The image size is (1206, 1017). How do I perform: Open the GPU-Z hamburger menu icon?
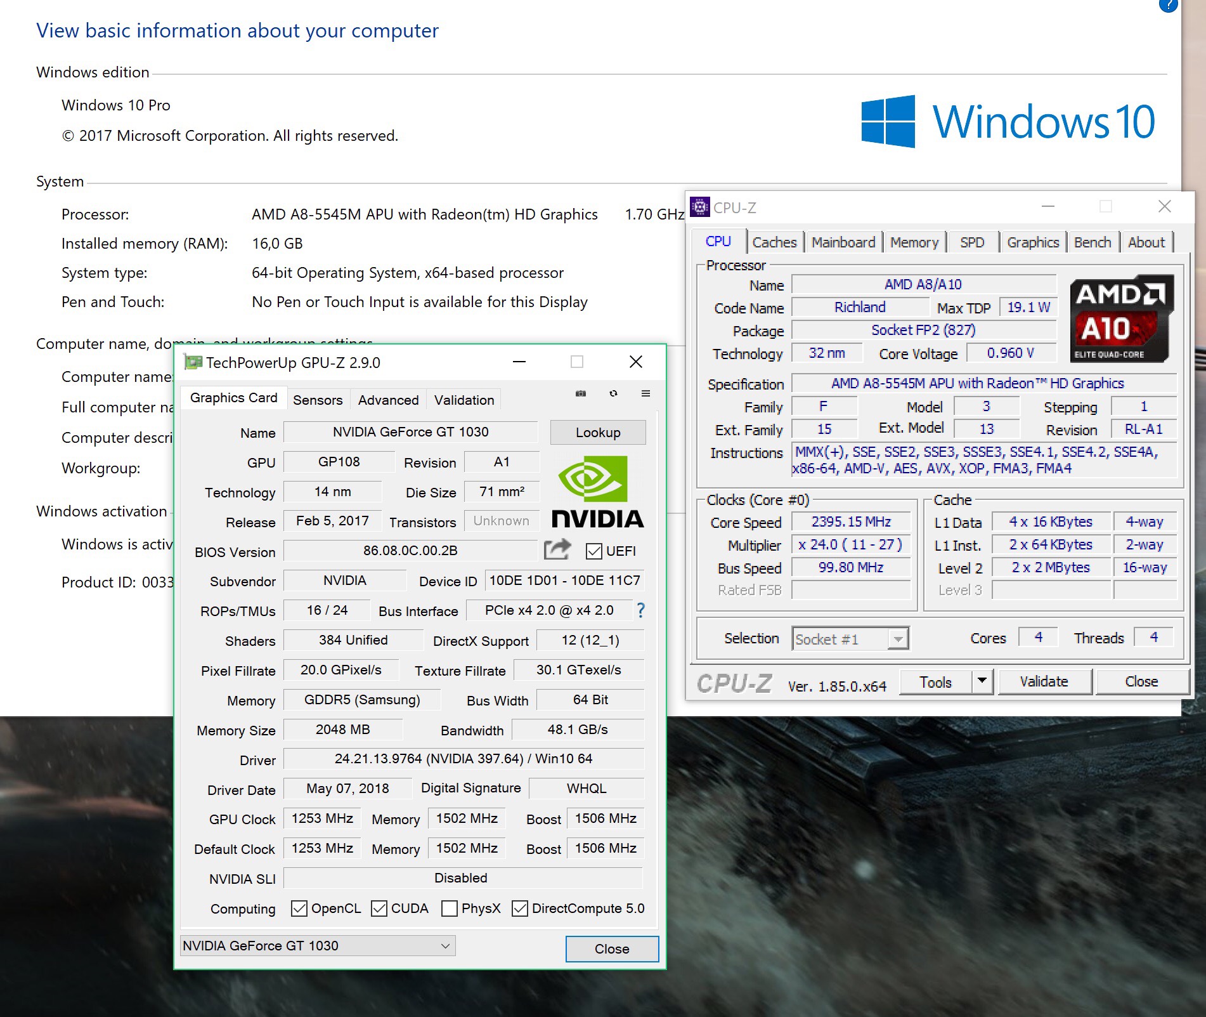pos(645,393)
